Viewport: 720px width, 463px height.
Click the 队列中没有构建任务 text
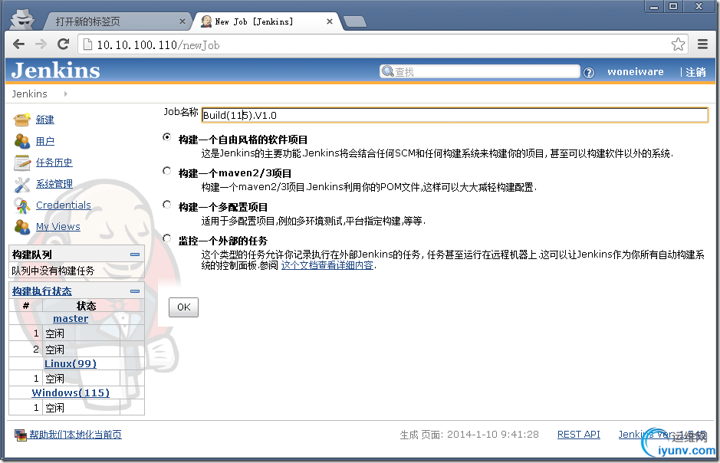pyautogui.click(x=53, y=271)
